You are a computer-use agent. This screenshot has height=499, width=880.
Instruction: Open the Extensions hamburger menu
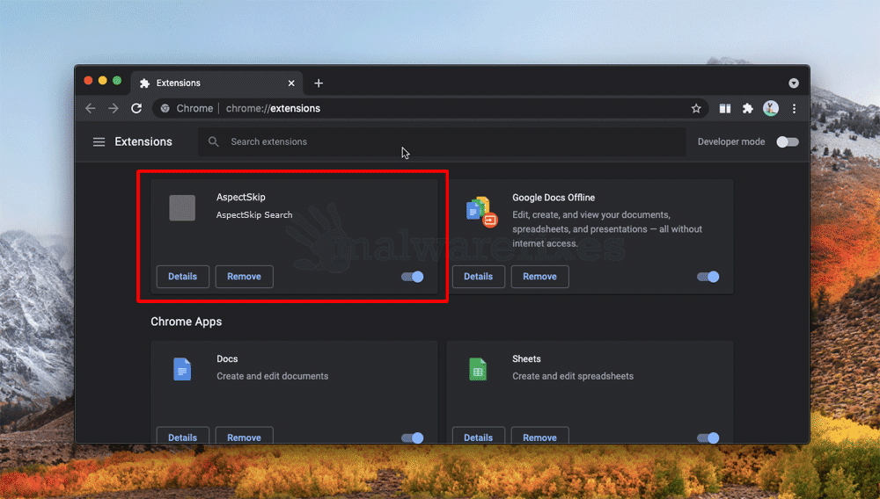[x=99, y=142]
